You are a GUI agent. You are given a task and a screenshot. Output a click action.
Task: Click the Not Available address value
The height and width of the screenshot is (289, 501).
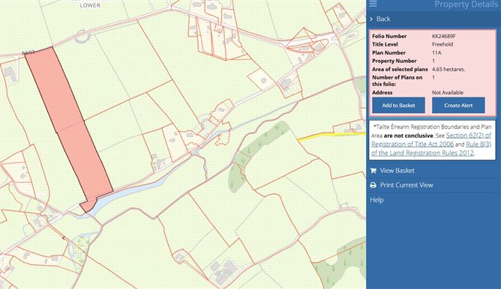click(447, 93)
